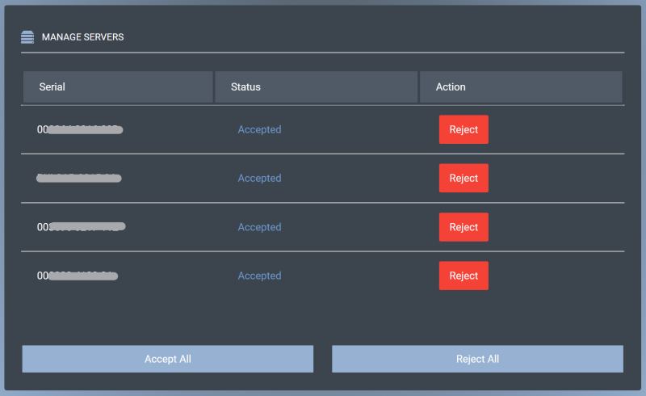The width and height of the screenshot is (646, 396).
Task: Select the fourth row's serial number
Action: pos(78,276)
